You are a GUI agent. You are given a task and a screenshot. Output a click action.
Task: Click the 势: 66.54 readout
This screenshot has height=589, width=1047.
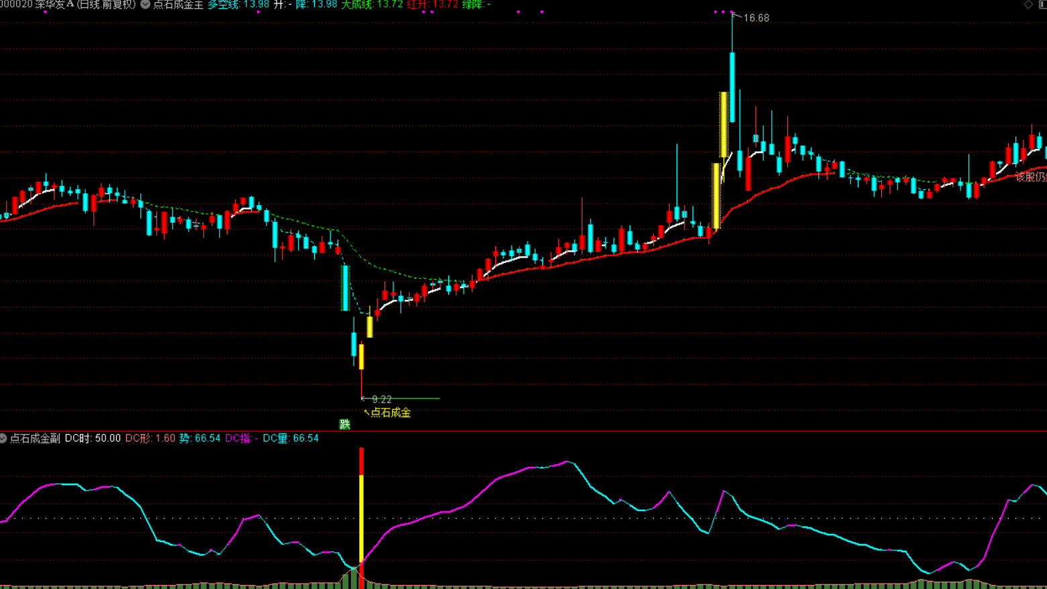(x=199, y=438)
